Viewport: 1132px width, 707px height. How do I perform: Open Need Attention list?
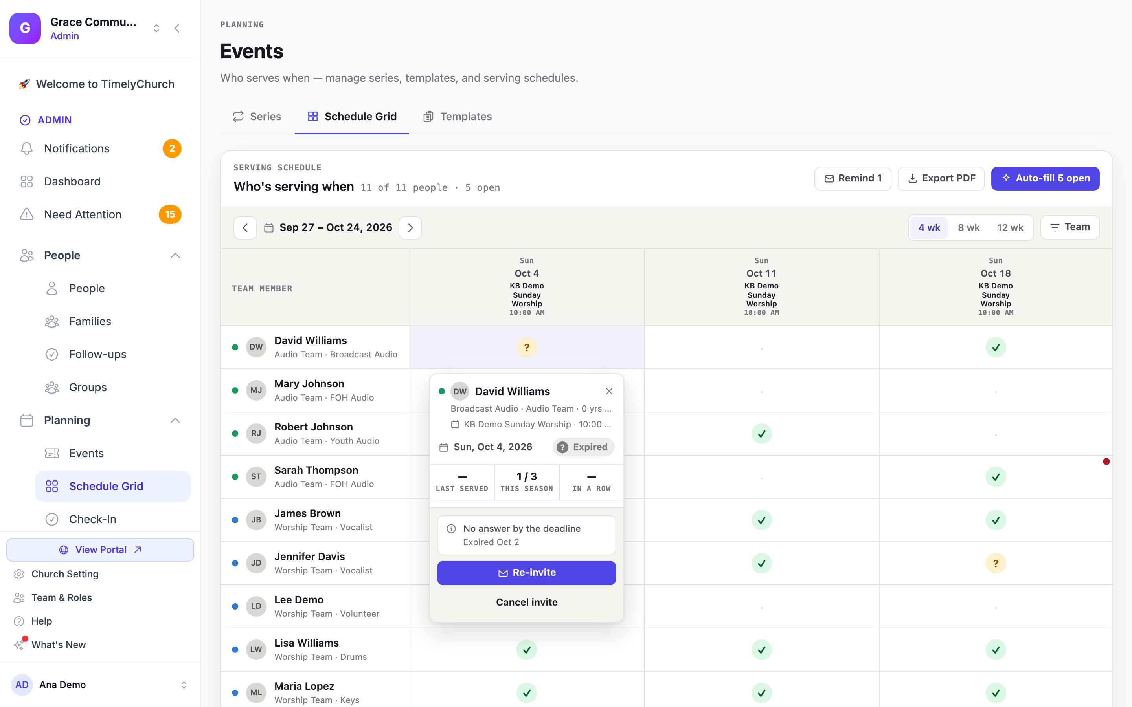coord(100,214)
